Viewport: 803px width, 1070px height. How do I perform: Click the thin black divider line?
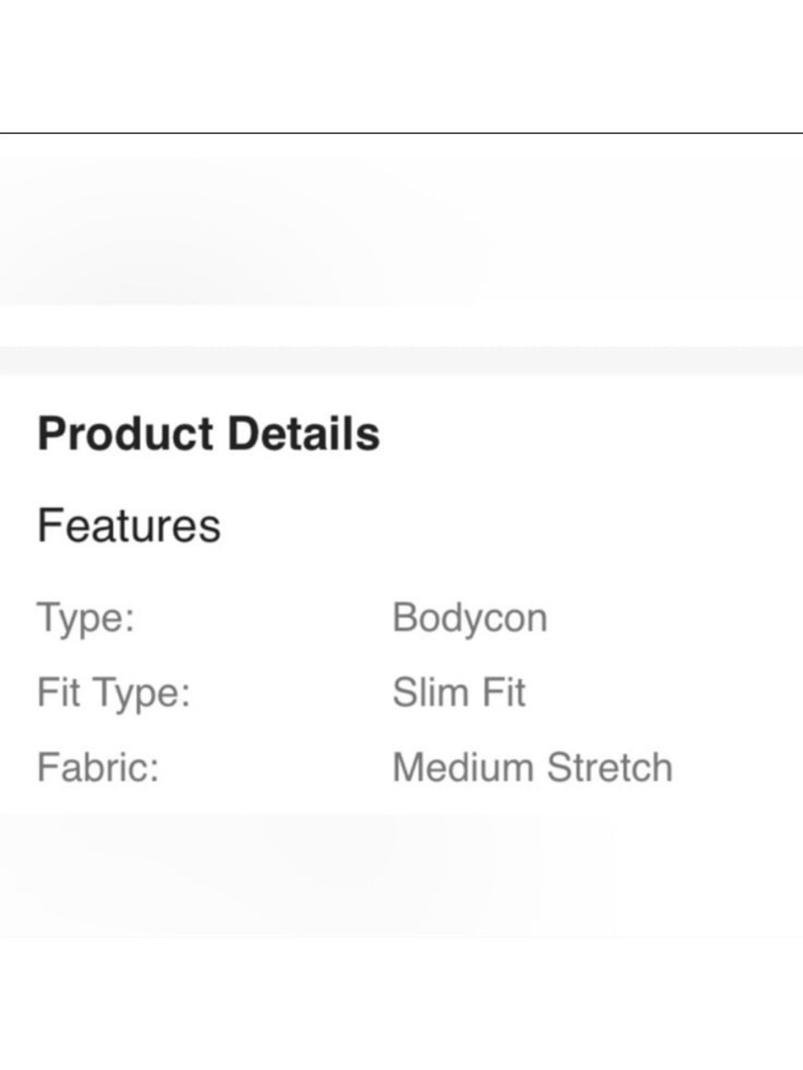[401, 133]
